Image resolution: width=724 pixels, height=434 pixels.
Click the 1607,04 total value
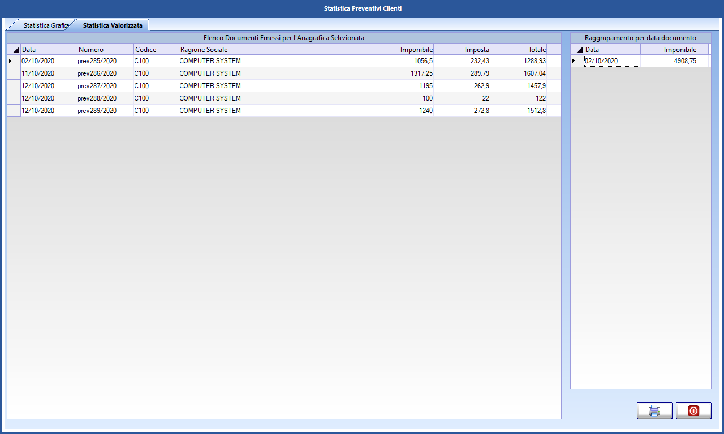(519, 73)
